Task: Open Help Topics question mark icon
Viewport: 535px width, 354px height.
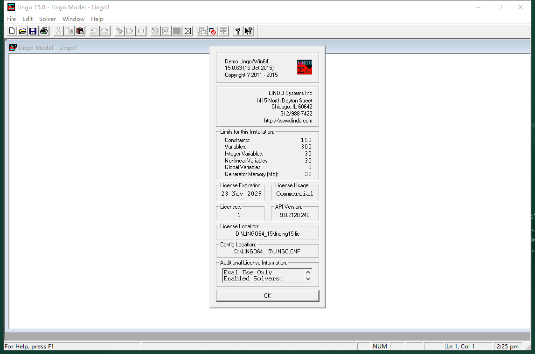Action: tap(238, 31)
